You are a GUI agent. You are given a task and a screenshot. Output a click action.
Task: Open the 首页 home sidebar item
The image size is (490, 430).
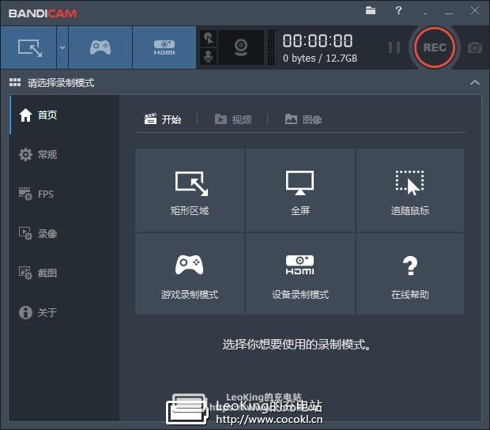tap(64, 115)
